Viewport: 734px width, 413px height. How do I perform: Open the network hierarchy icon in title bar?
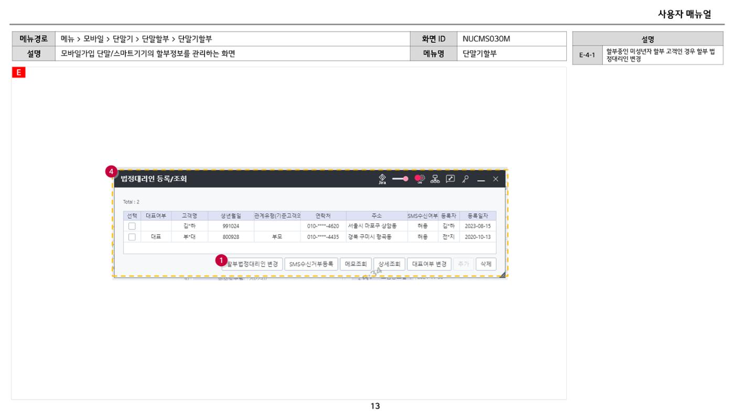point(435,179)
